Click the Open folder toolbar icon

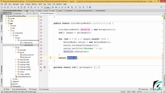(2, 7)
